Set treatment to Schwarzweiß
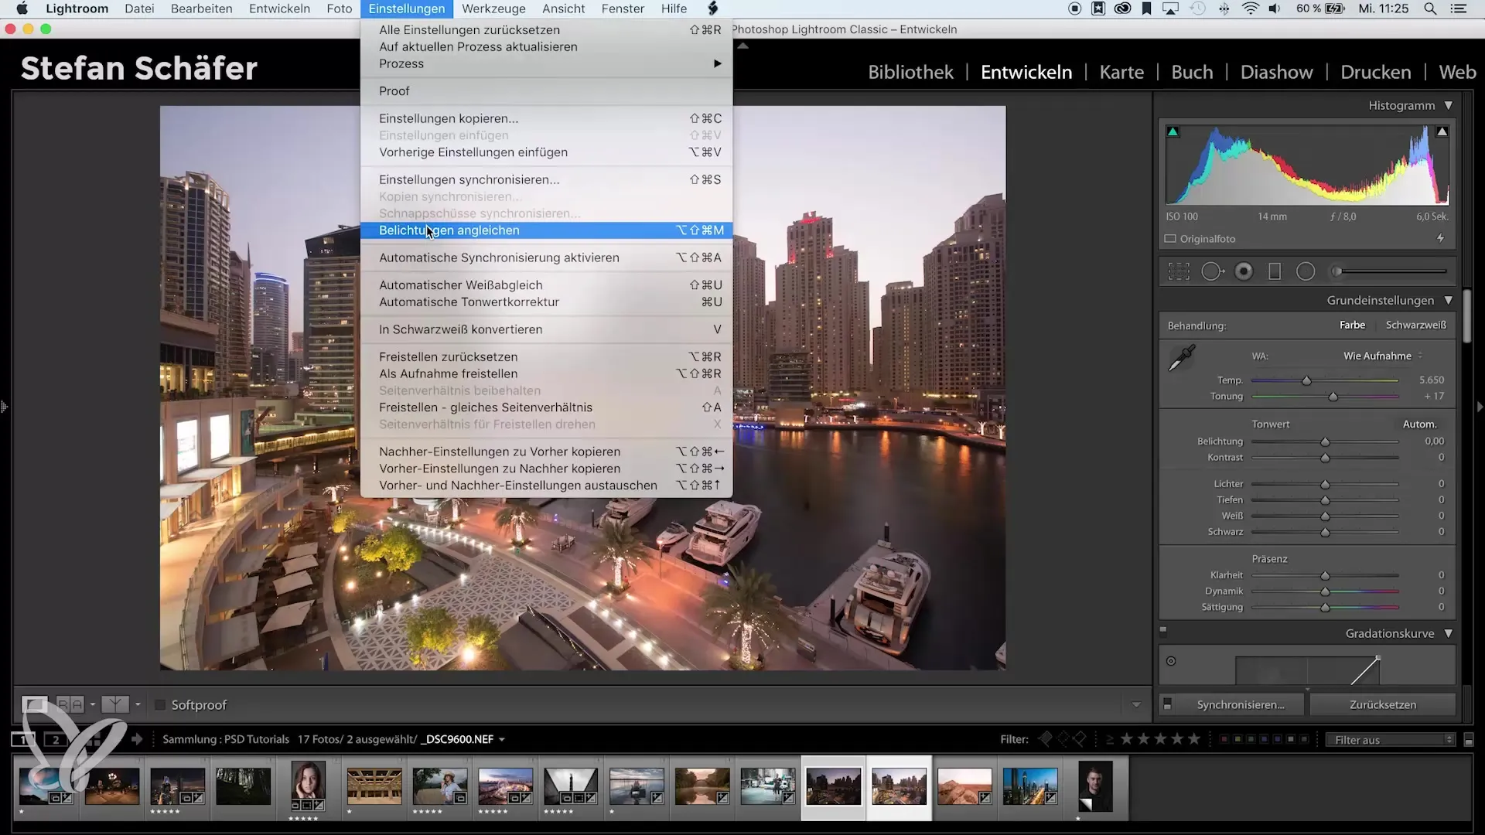 point(1415,325)
